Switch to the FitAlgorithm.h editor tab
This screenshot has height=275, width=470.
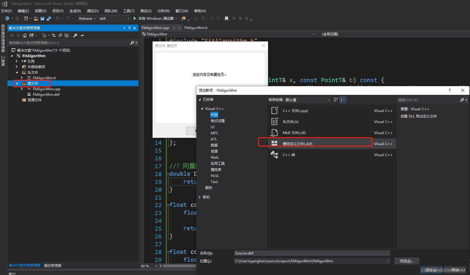click(x=196, y=28)
